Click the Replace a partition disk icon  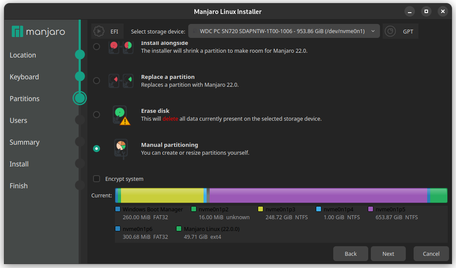(x=121, y=81)
